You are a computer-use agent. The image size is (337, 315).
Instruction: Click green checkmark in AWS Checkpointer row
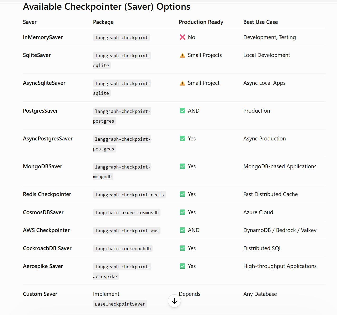point(182,230)
